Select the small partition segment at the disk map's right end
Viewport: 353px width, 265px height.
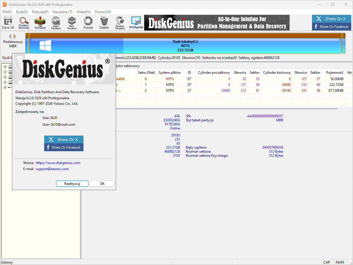pos(344,43)
